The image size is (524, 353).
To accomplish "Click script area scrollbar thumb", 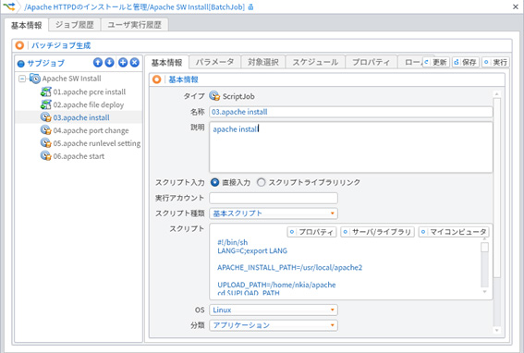I will click(x=484, y=248).
